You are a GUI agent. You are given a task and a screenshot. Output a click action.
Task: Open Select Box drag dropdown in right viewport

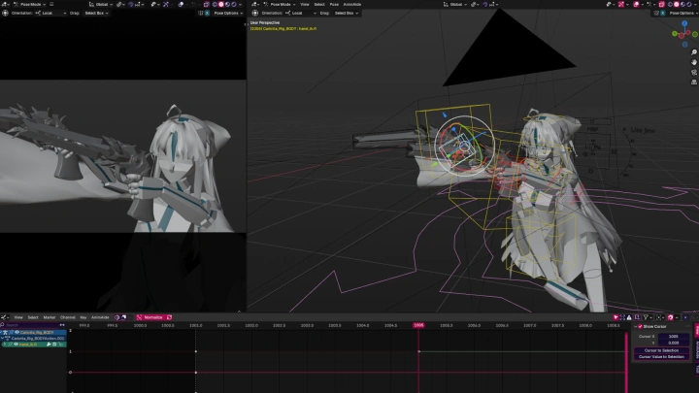346,13
